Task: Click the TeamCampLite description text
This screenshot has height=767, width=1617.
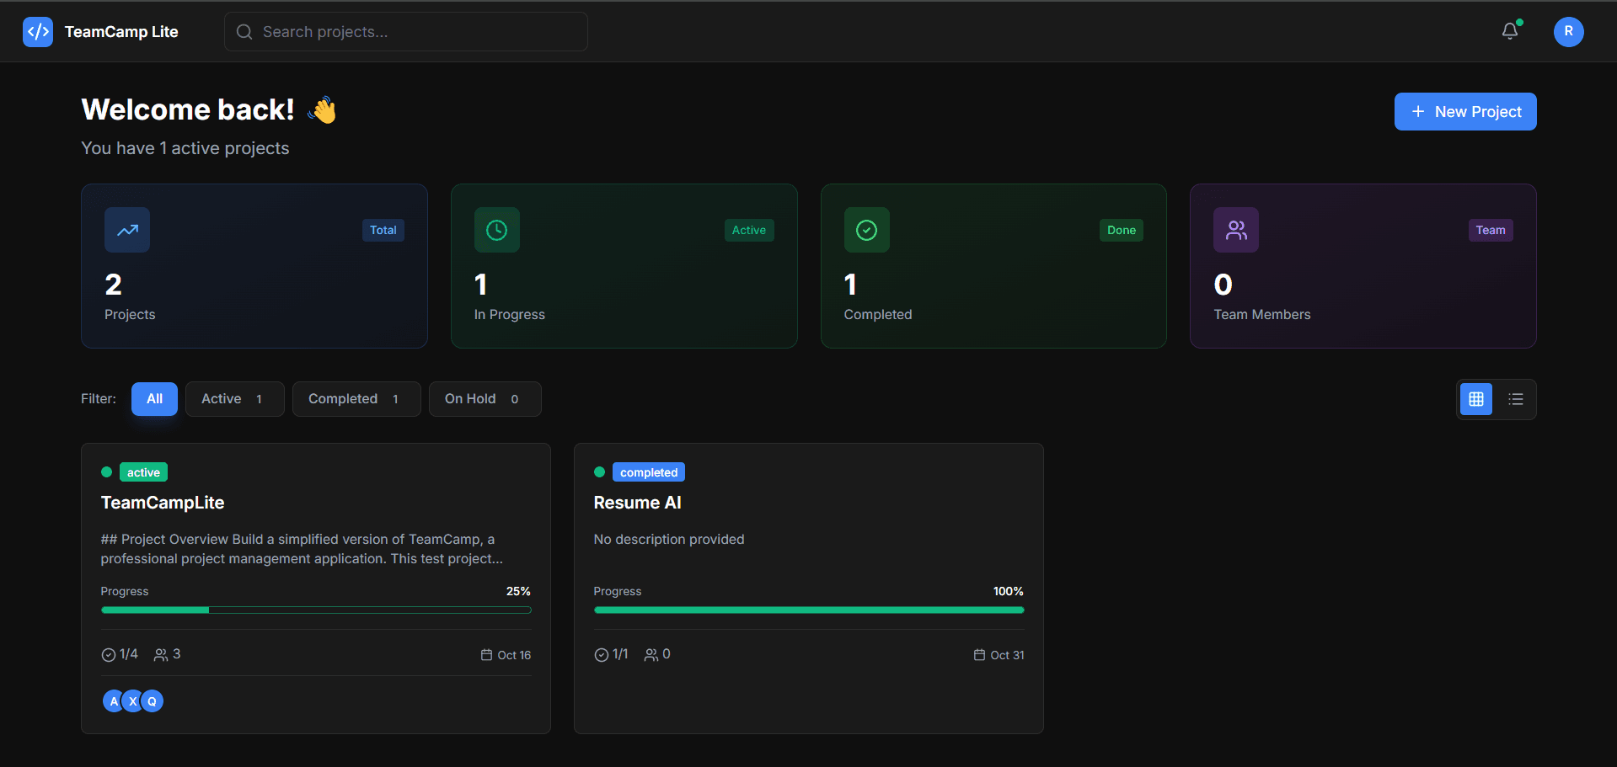Action: [302, 549]
